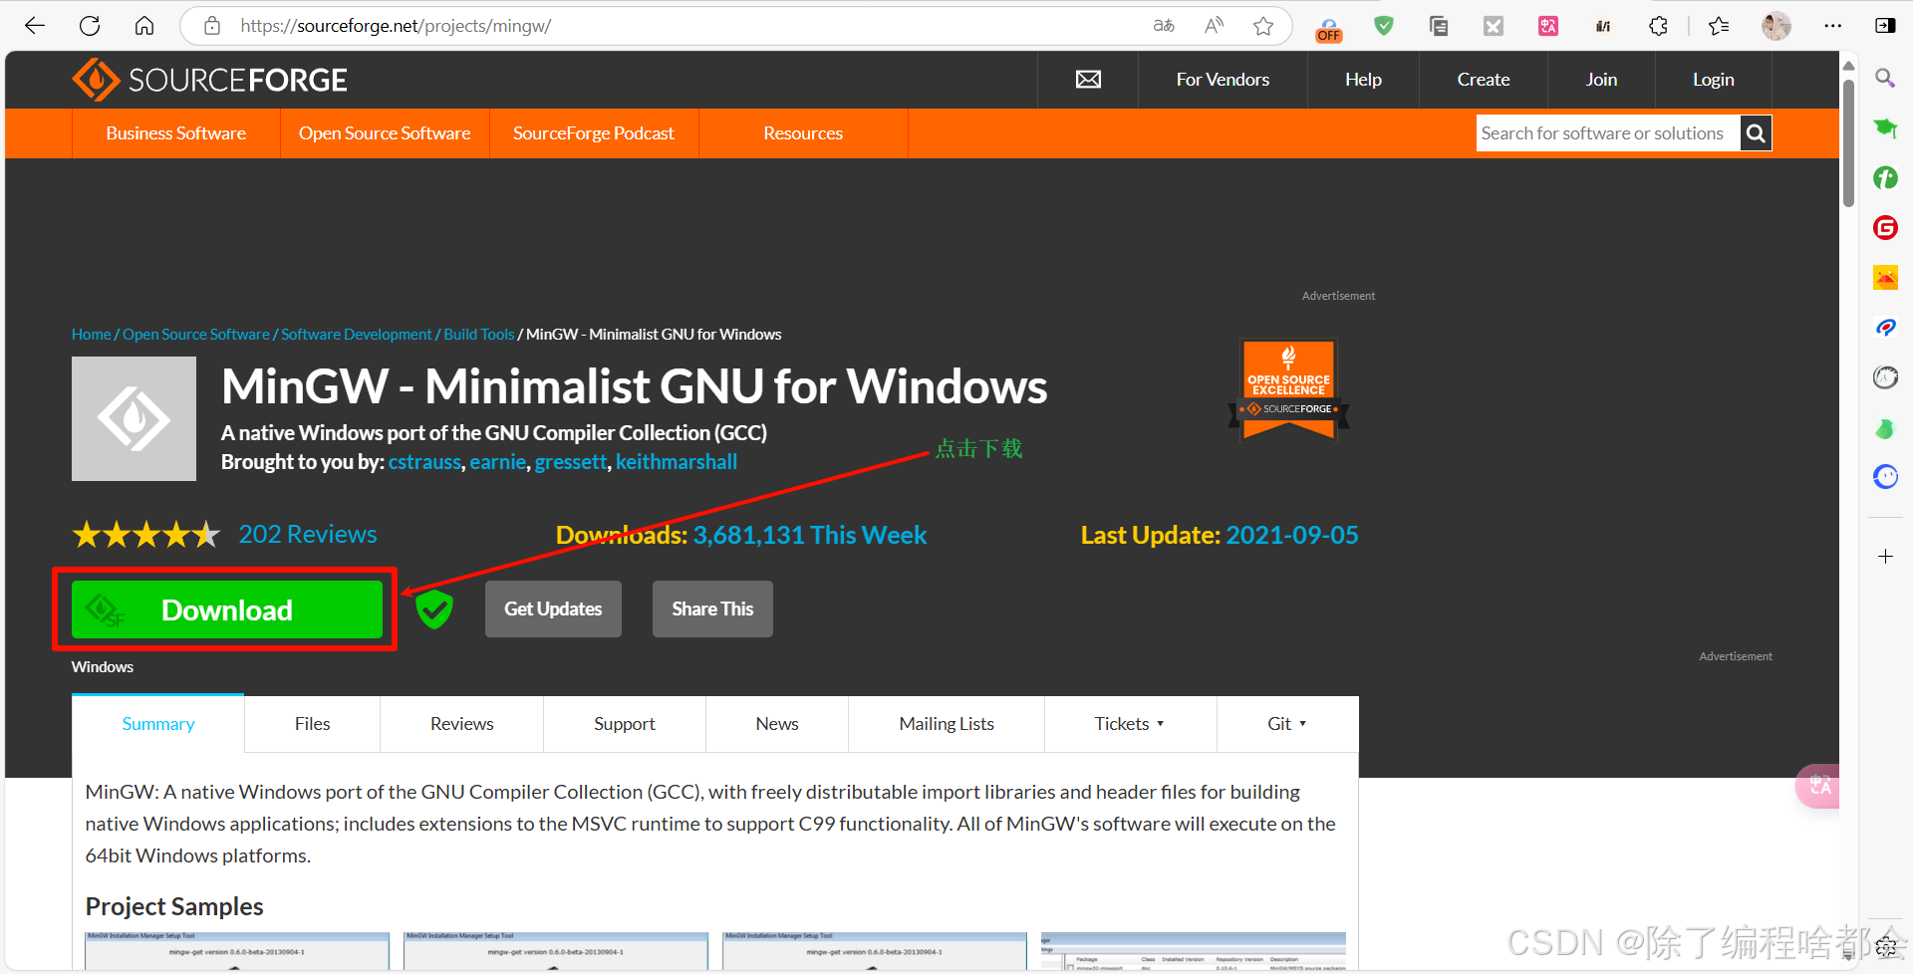Click the MinGW project logo image

coord(134,419)
